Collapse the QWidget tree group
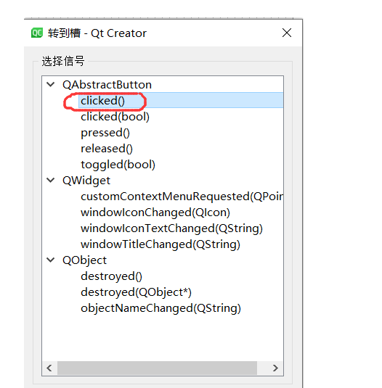This screenshot has width=382, height=388. click(51, 181)
